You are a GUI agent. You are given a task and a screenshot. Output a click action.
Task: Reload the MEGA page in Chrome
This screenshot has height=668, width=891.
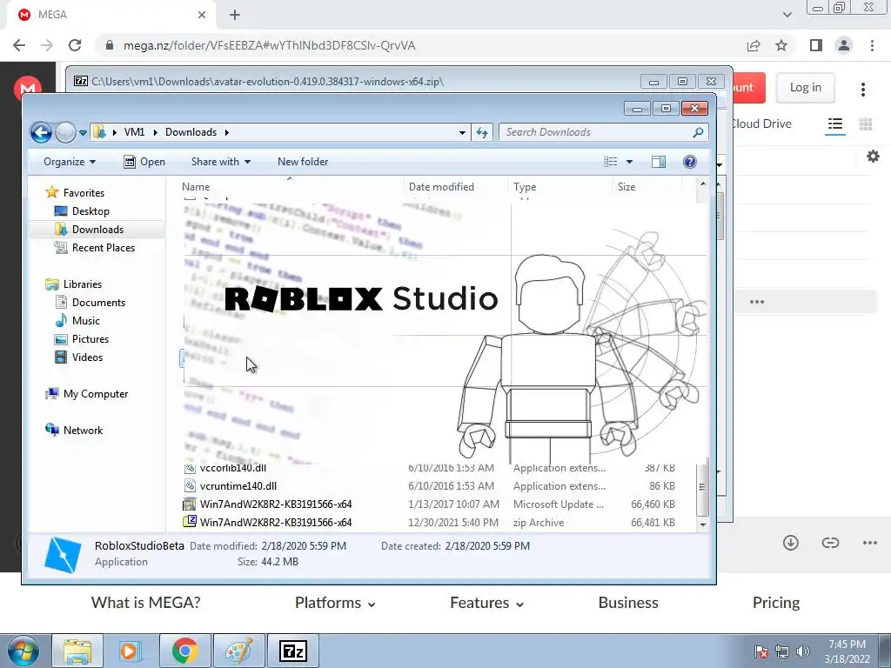pyautogui.click(x=75, y=45)
